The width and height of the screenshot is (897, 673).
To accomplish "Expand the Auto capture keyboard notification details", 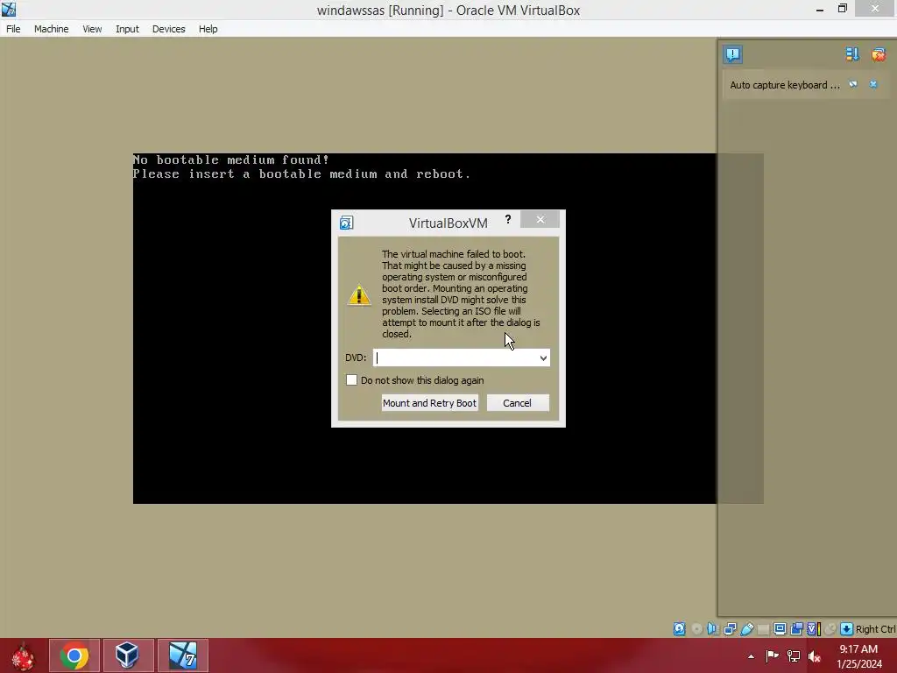I will [853, 84].
